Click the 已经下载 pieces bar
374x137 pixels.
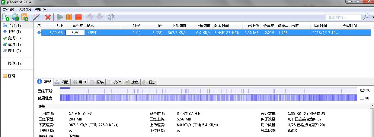pos(209,91)
